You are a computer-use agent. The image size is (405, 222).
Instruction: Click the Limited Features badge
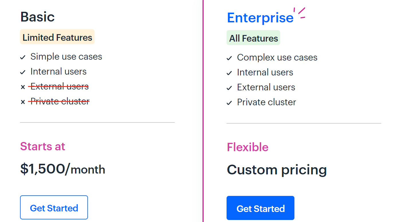click(57, 37)
